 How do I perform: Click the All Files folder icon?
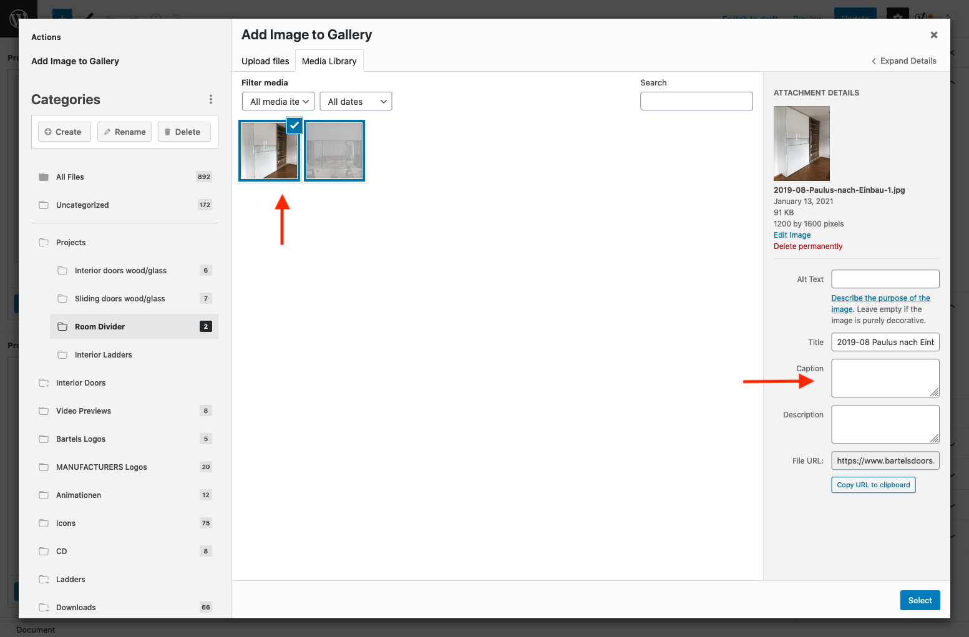pyautogui.click(x=44, y=177)
